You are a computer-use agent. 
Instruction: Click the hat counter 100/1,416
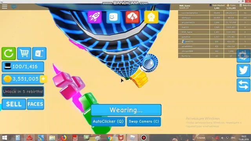click(x=23, y=67)
